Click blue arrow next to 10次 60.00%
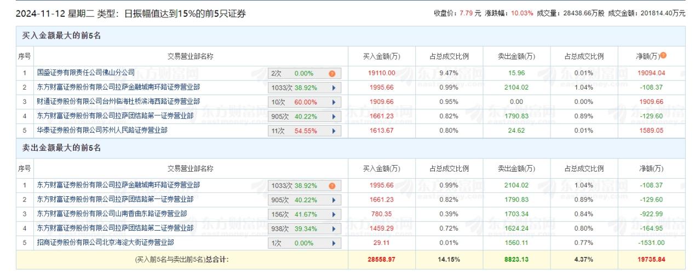The image size is (694, 276). tap(333, 102)
